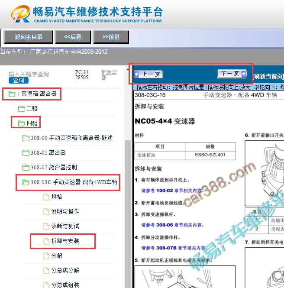
Task: Open the 分总成分解 document
Action: [x=65, y=270]
